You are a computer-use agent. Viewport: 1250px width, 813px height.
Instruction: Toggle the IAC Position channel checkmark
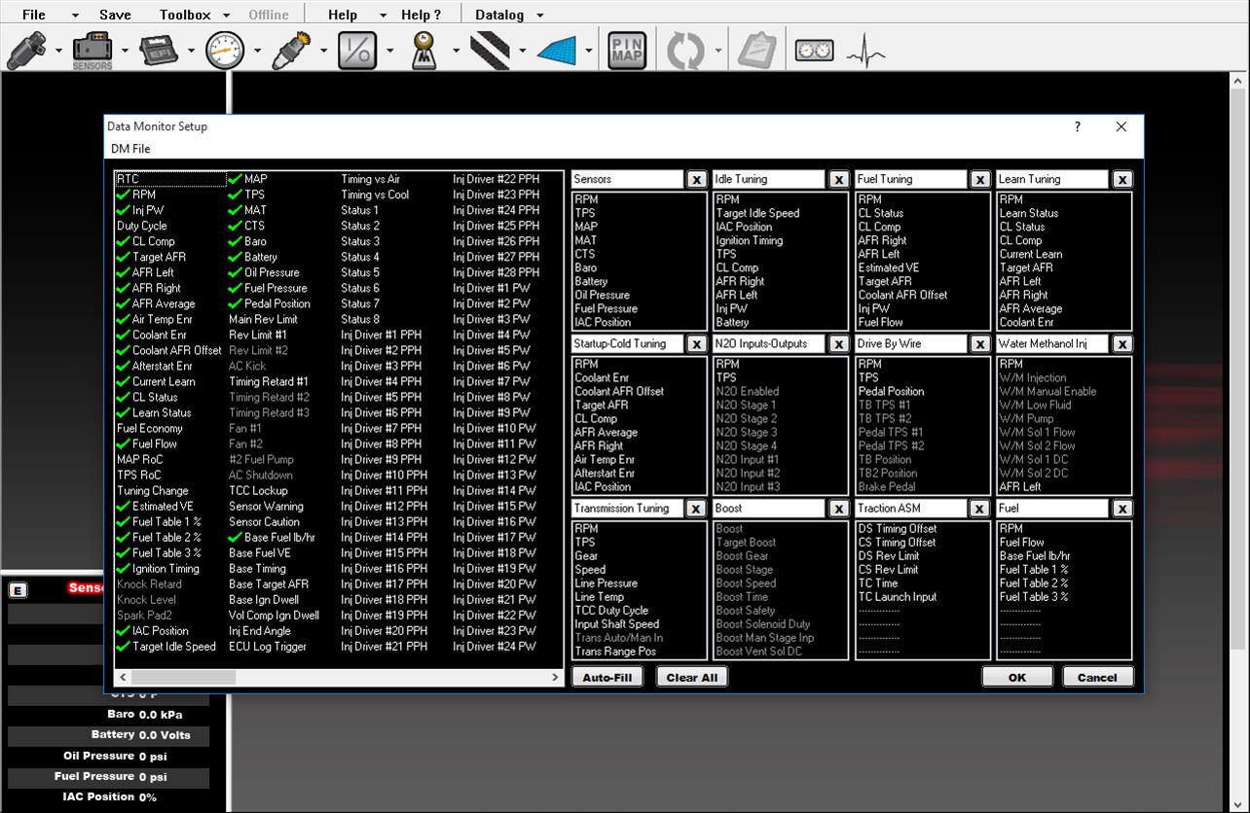click(123, 630)
